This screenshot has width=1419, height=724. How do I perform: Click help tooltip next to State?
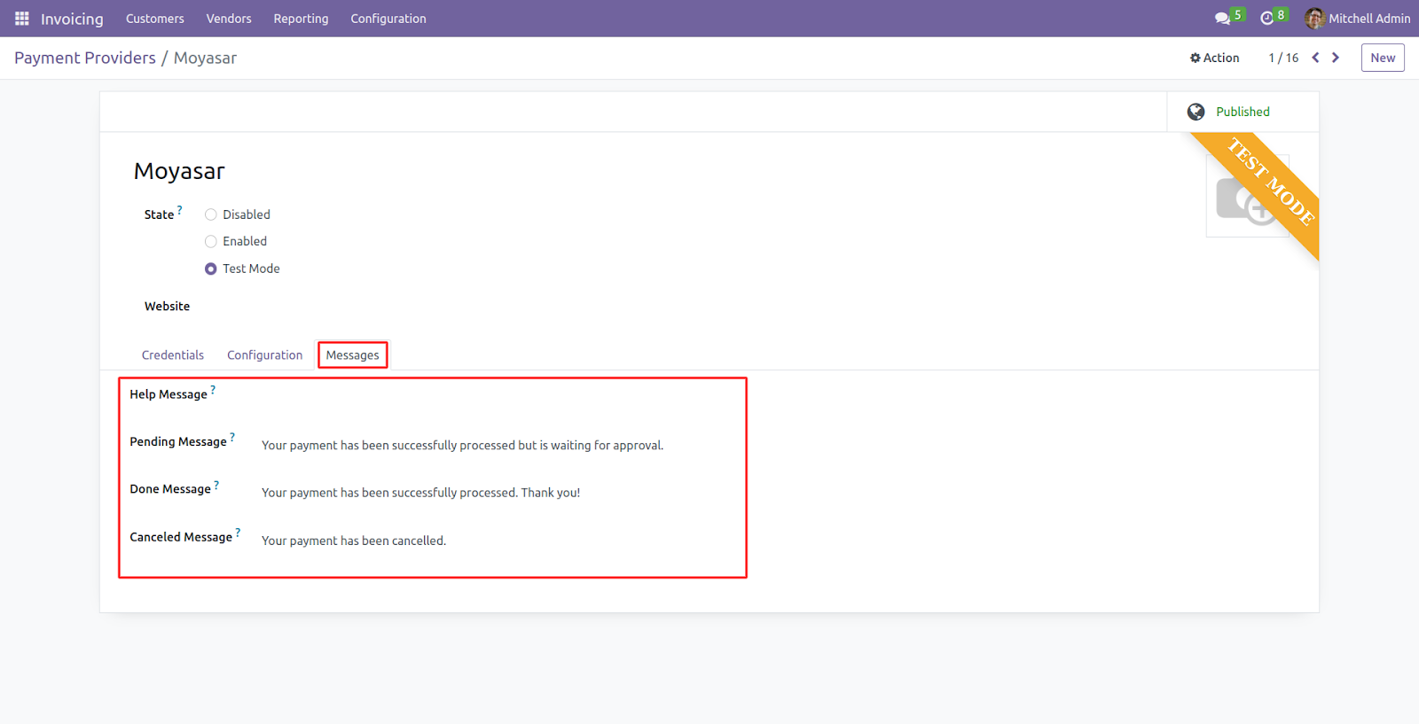coord(180,210)
